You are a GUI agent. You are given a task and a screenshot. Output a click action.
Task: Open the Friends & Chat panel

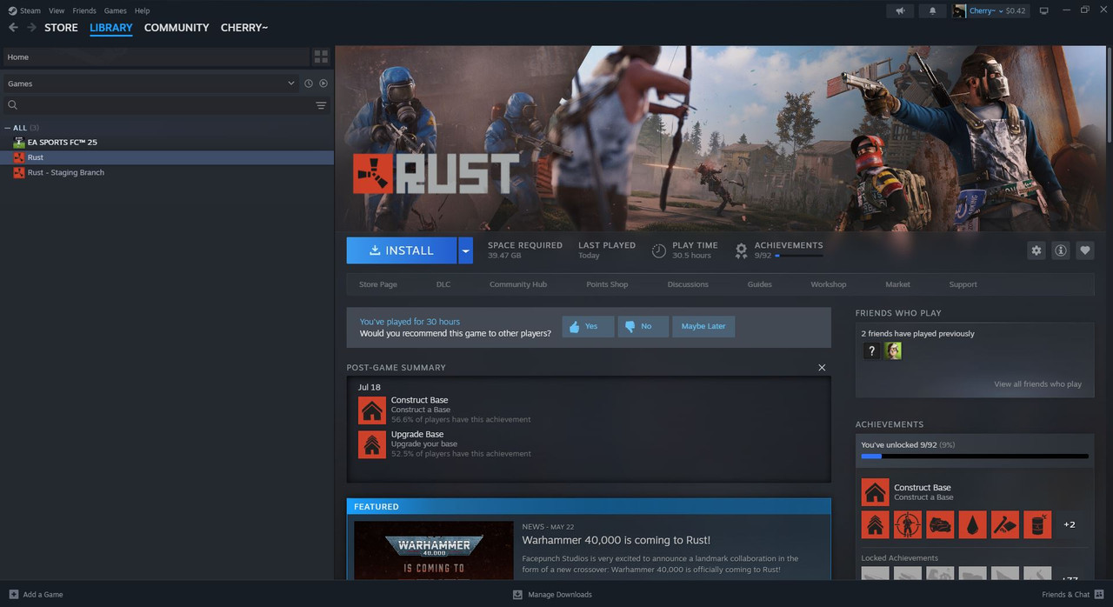(1072, 594)
